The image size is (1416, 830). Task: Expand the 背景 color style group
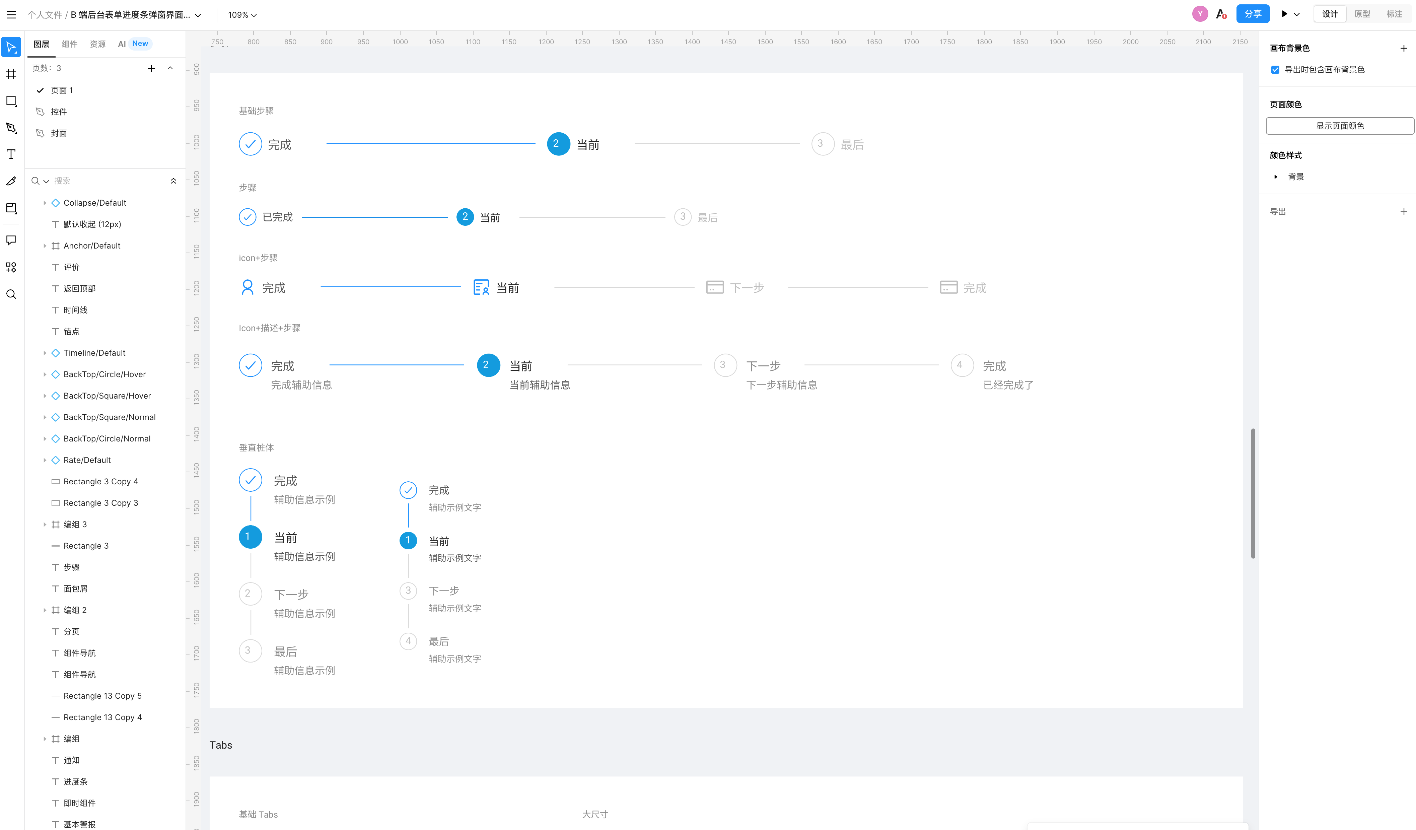(x=1276, y=177)
